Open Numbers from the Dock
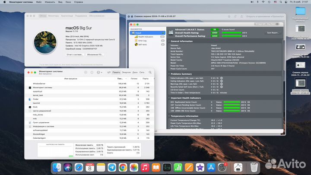 point(178,168)
